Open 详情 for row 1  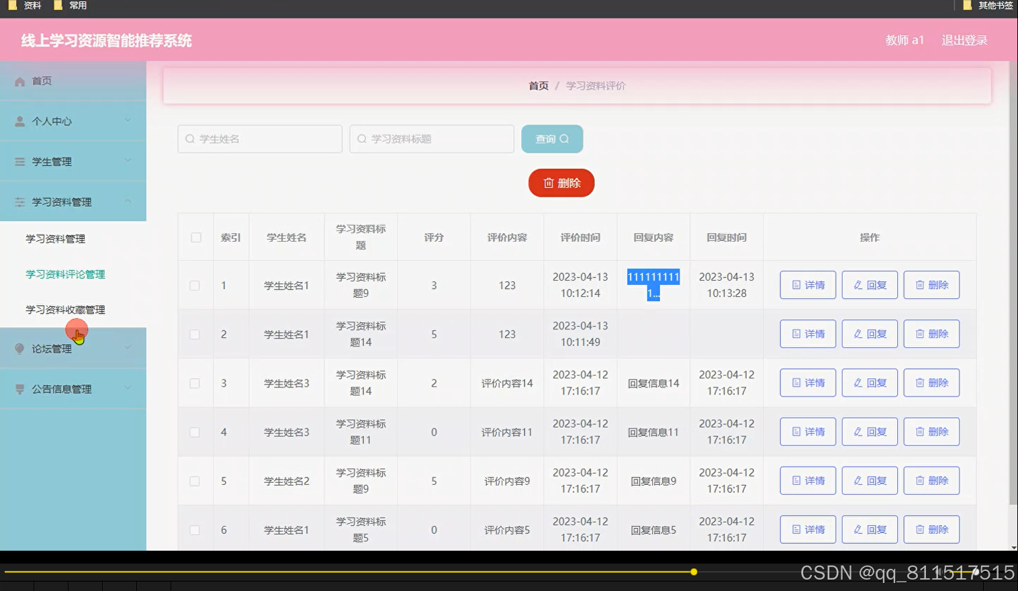[x=808, y=285]
